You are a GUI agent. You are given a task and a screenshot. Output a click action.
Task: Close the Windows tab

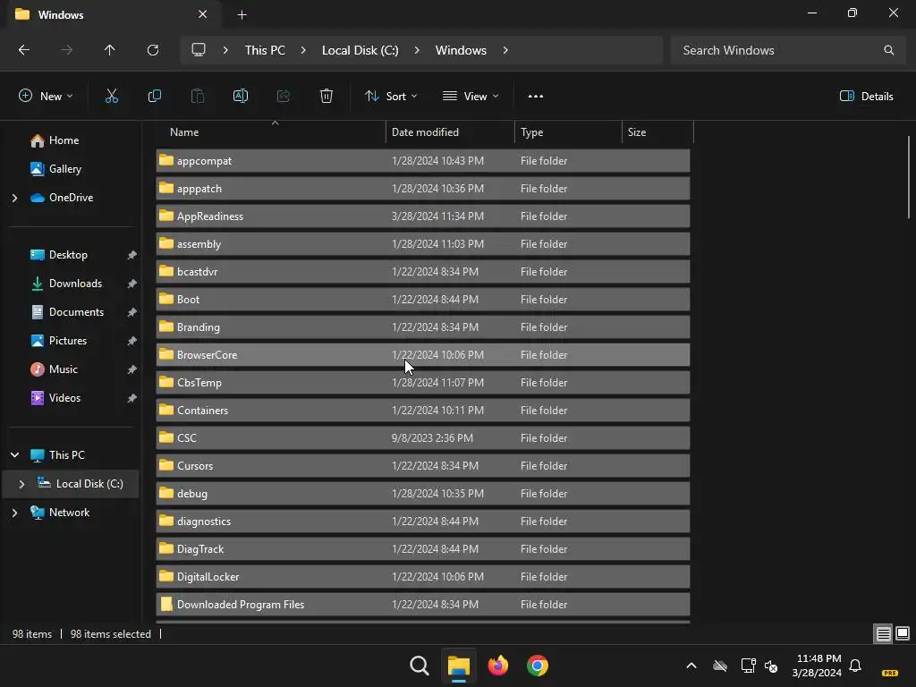coord(202,14)
